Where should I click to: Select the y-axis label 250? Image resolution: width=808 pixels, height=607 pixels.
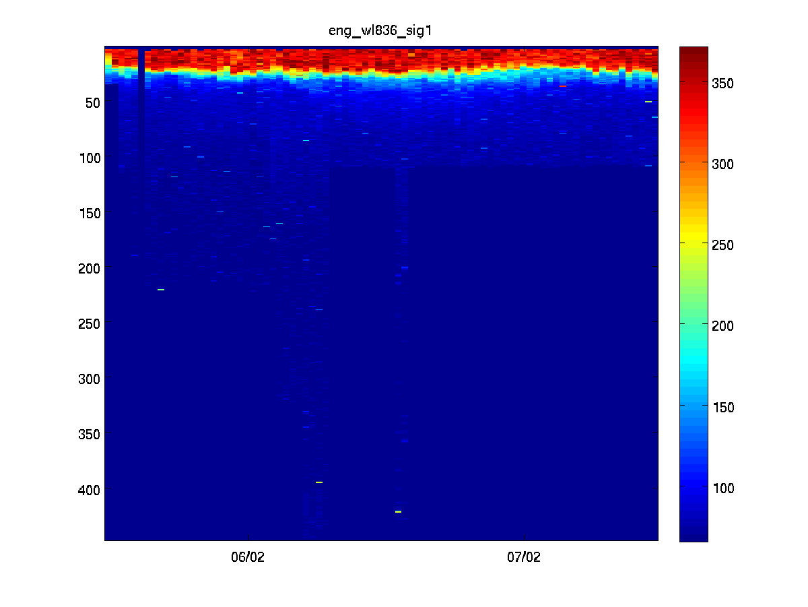click(x=90, y=324)
